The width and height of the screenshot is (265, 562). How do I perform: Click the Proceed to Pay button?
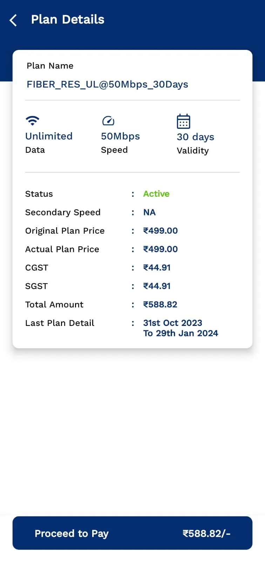pos(132,533)
